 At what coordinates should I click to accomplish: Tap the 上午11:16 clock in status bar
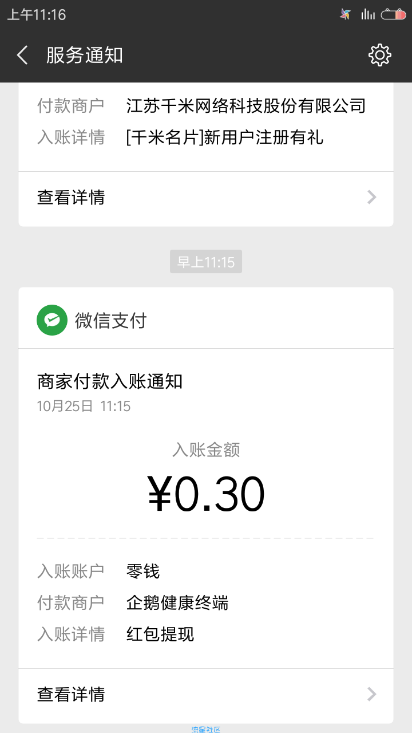[x=37, y=14]
